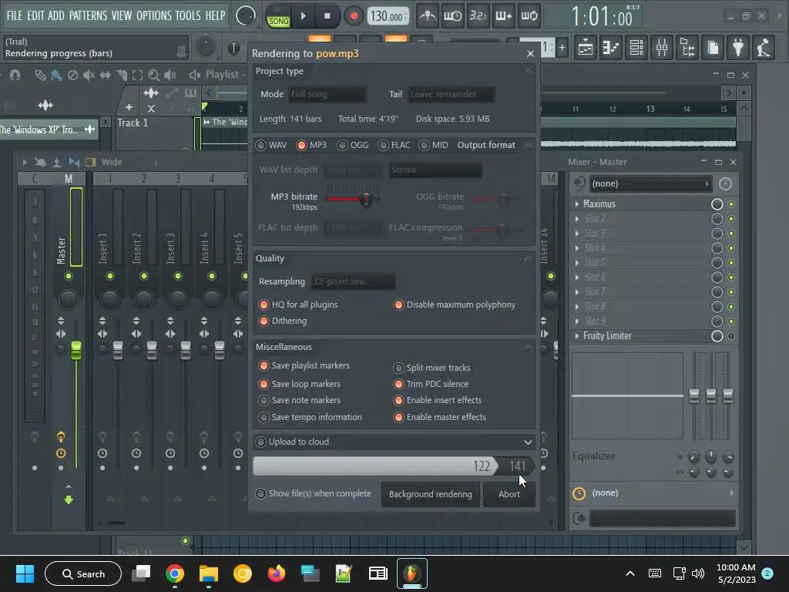The width and height of the screenshot is (789, 592).
Task: Expand the Upload to cloud chevron
Action: 528,442
